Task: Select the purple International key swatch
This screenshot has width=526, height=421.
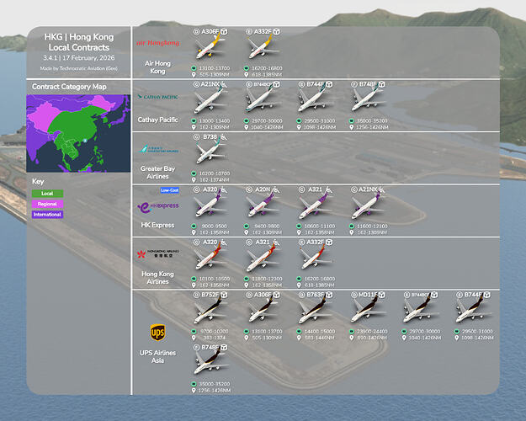Action: (x=47, y=214)
